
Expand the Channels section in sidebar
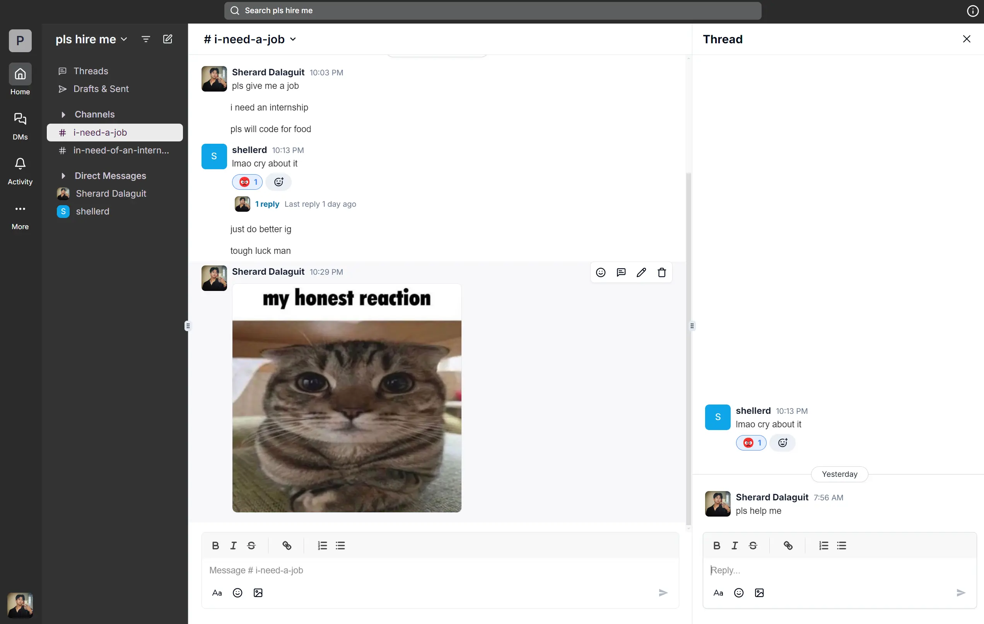click(x=63, y=115)
